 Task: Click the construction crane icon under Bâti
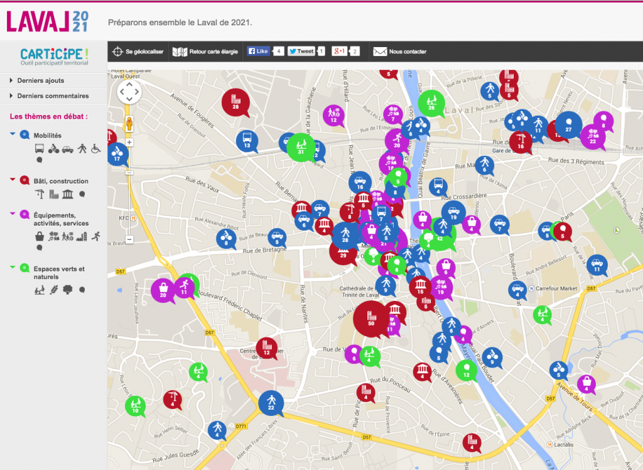[40, 194]
